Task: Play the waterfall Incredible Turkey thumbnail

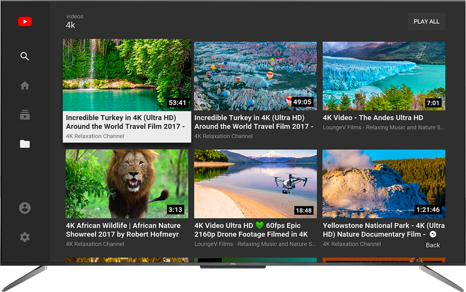Action: click(x=127, y=75)
